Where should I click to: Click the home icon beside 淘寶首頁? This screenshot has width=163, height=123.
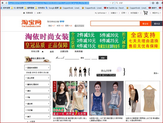pos(24,13)
